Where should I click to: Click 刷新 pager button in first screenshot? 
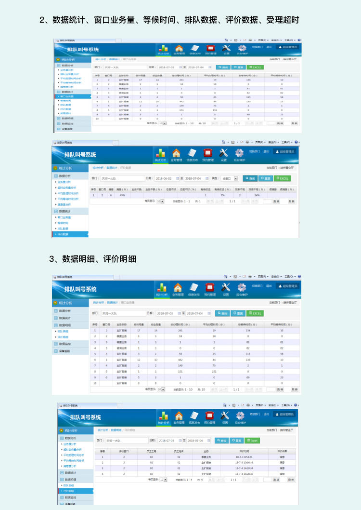294,123
